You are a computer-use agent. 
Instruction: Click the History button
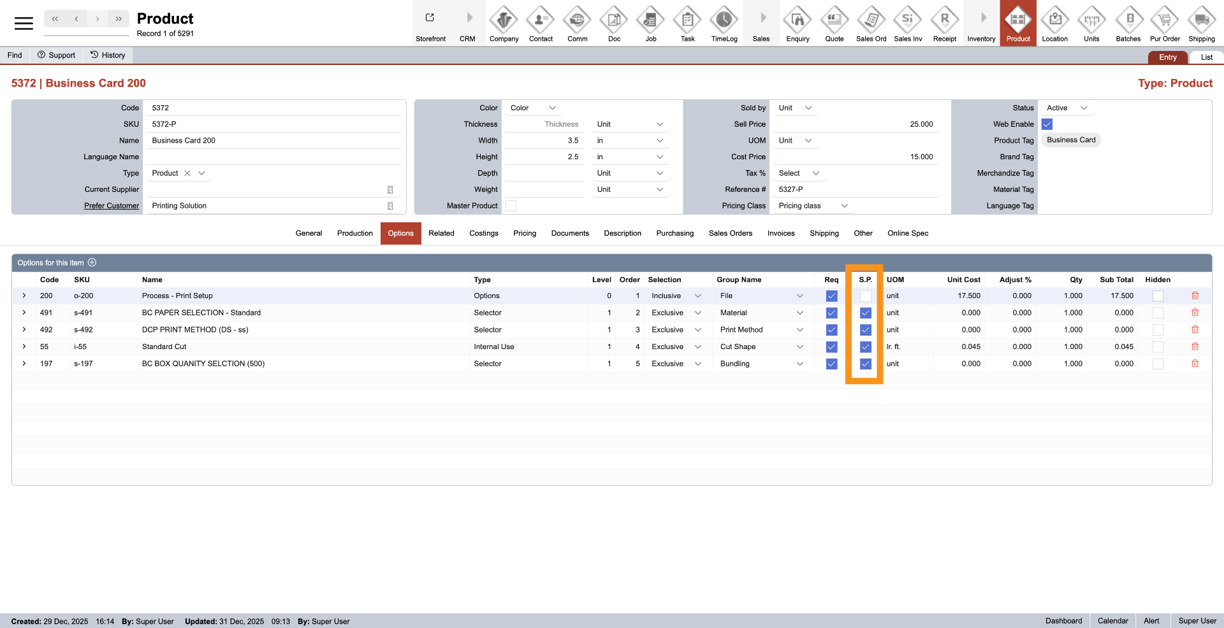(x=108, y=55)
